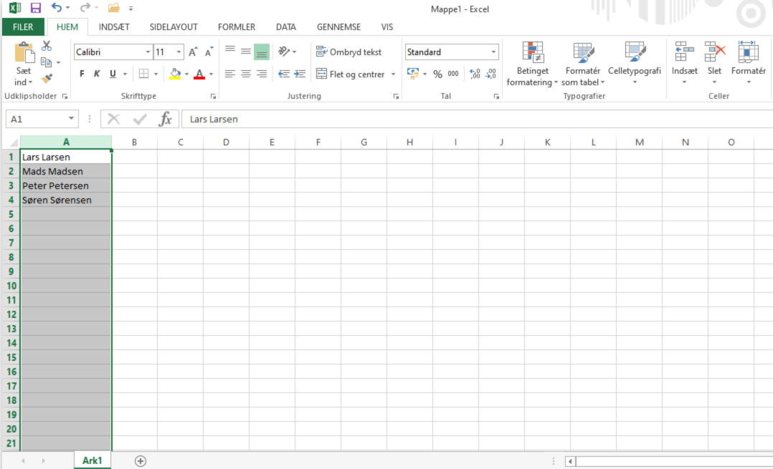Expand the Standard number format dropdown

pos(493,52)
